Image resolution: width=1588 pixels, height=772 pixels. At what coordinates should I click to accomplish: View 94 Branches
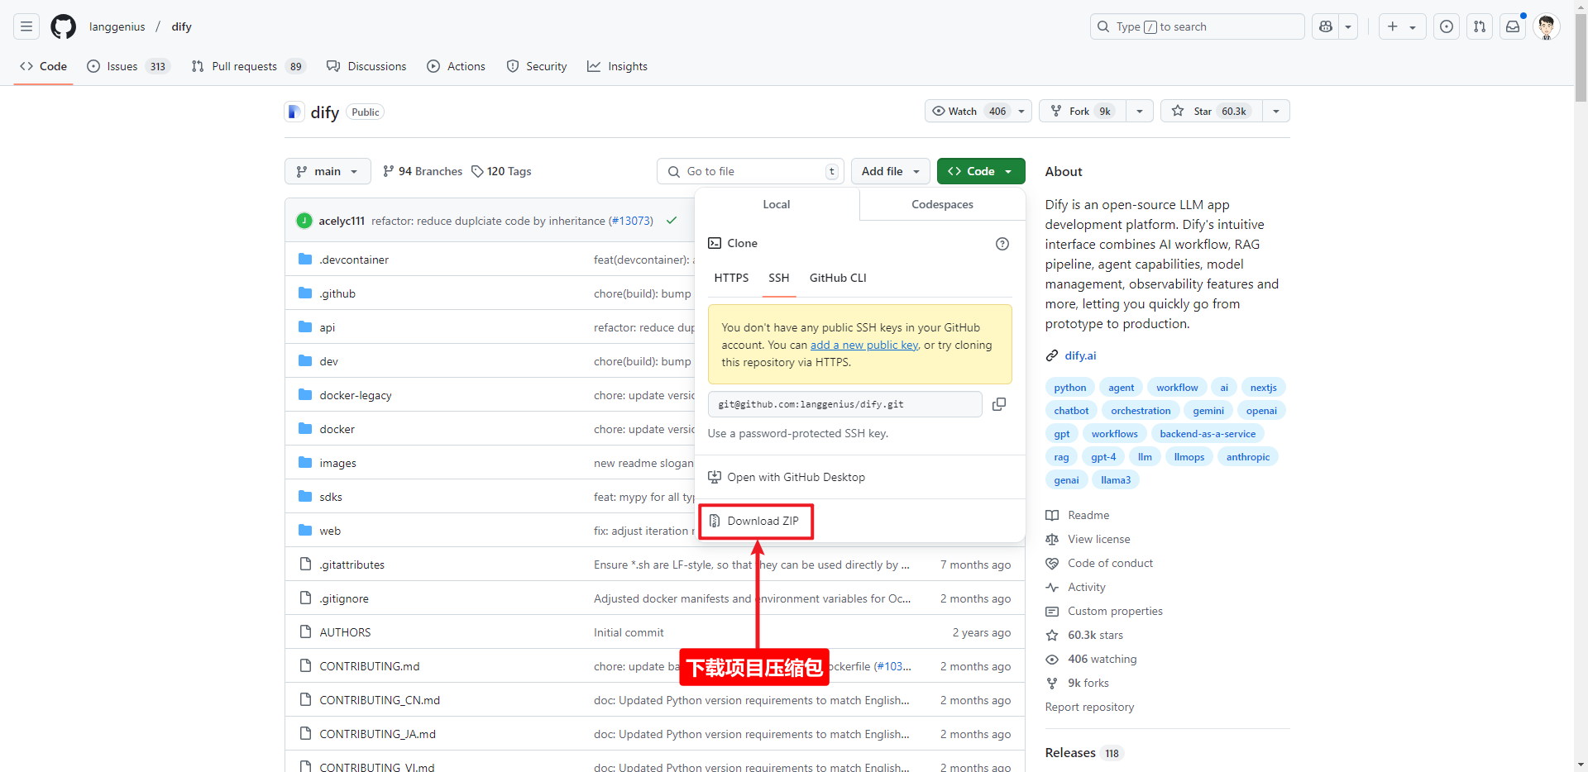(423, 171)
